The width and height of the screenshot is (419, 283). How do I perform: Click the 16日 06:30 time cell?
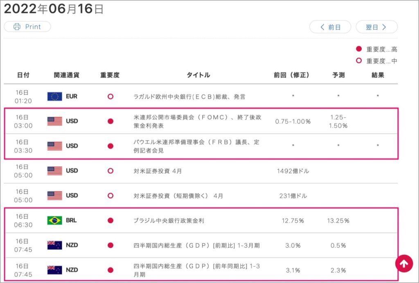click(x=23, y=221)
